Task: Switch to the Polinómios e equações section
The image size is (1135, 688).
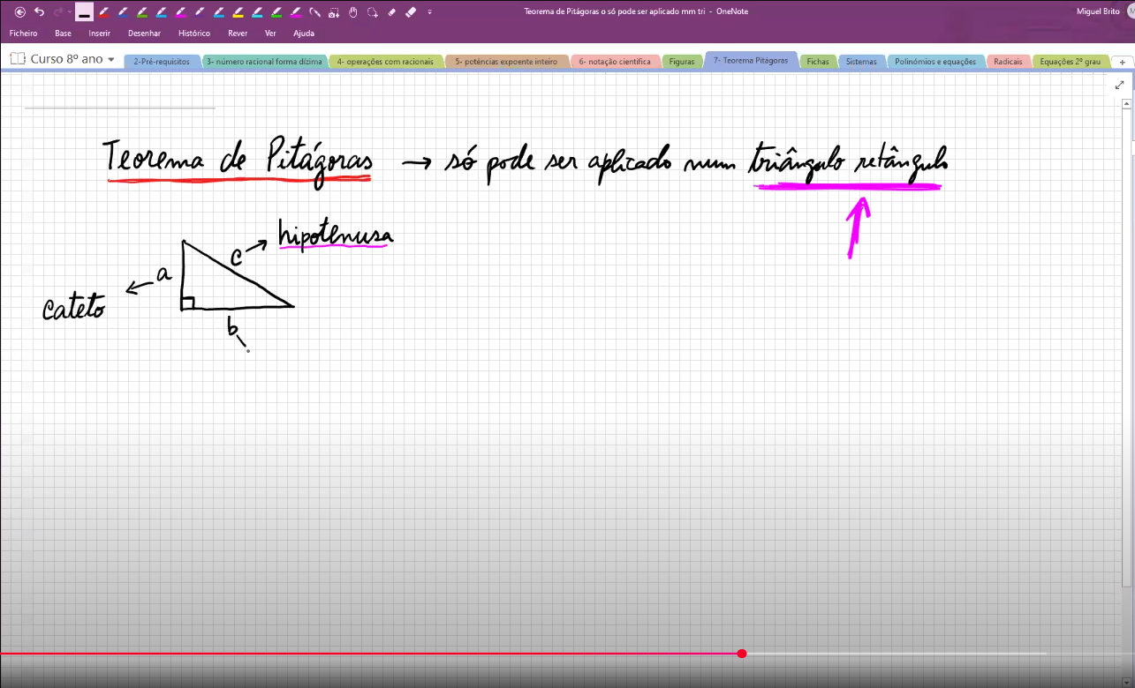Action: tap(935, 62)
